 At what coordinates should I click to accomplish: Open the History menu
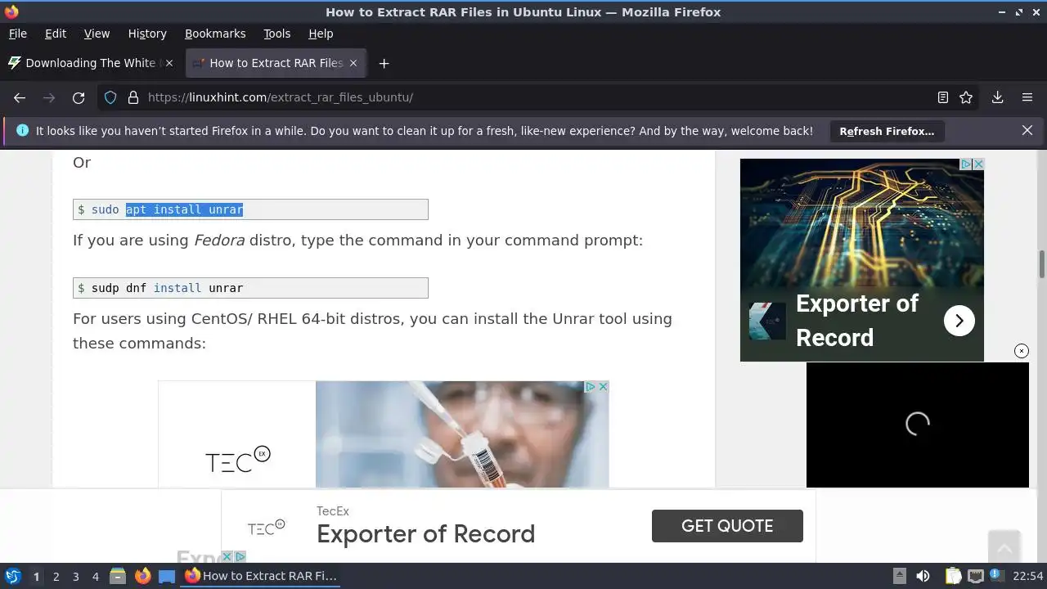pyautogui.click(x=147, y=34)
